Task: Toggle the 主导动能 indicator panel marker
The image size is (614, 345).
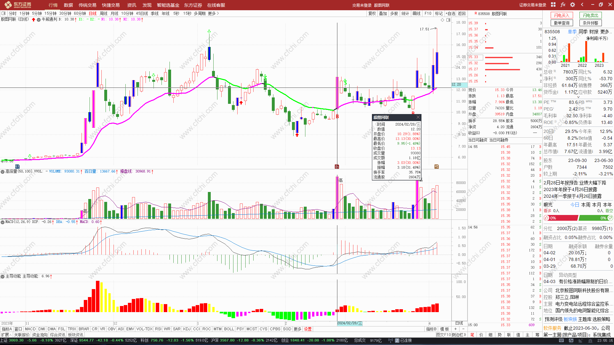Action: pyautogui.click(x=3, y=276)
